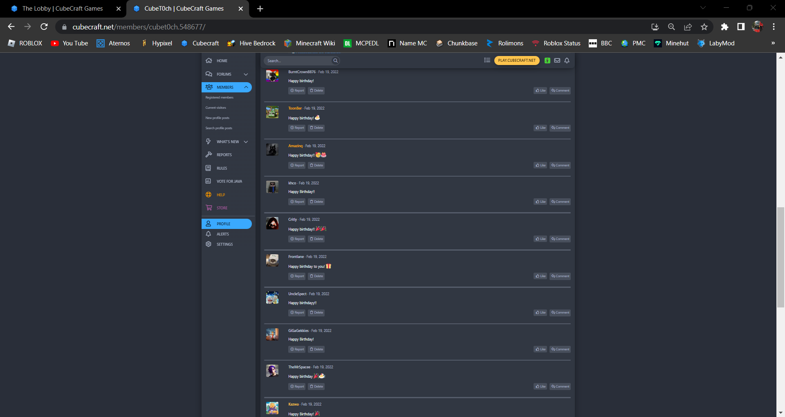Viewport: 785px width, 417px height.
Task: Comment on Amazinq's birthday post
Action: [x=560, y=165]
